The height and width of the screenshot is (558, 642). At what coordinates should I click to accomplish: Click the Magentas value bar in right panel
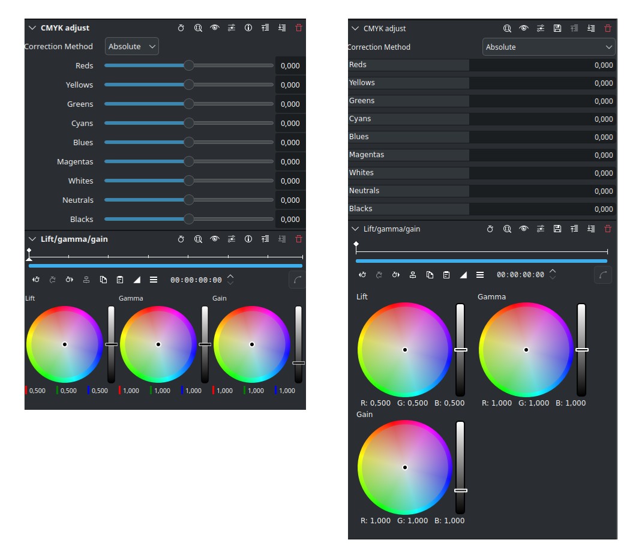coord(542,155)
